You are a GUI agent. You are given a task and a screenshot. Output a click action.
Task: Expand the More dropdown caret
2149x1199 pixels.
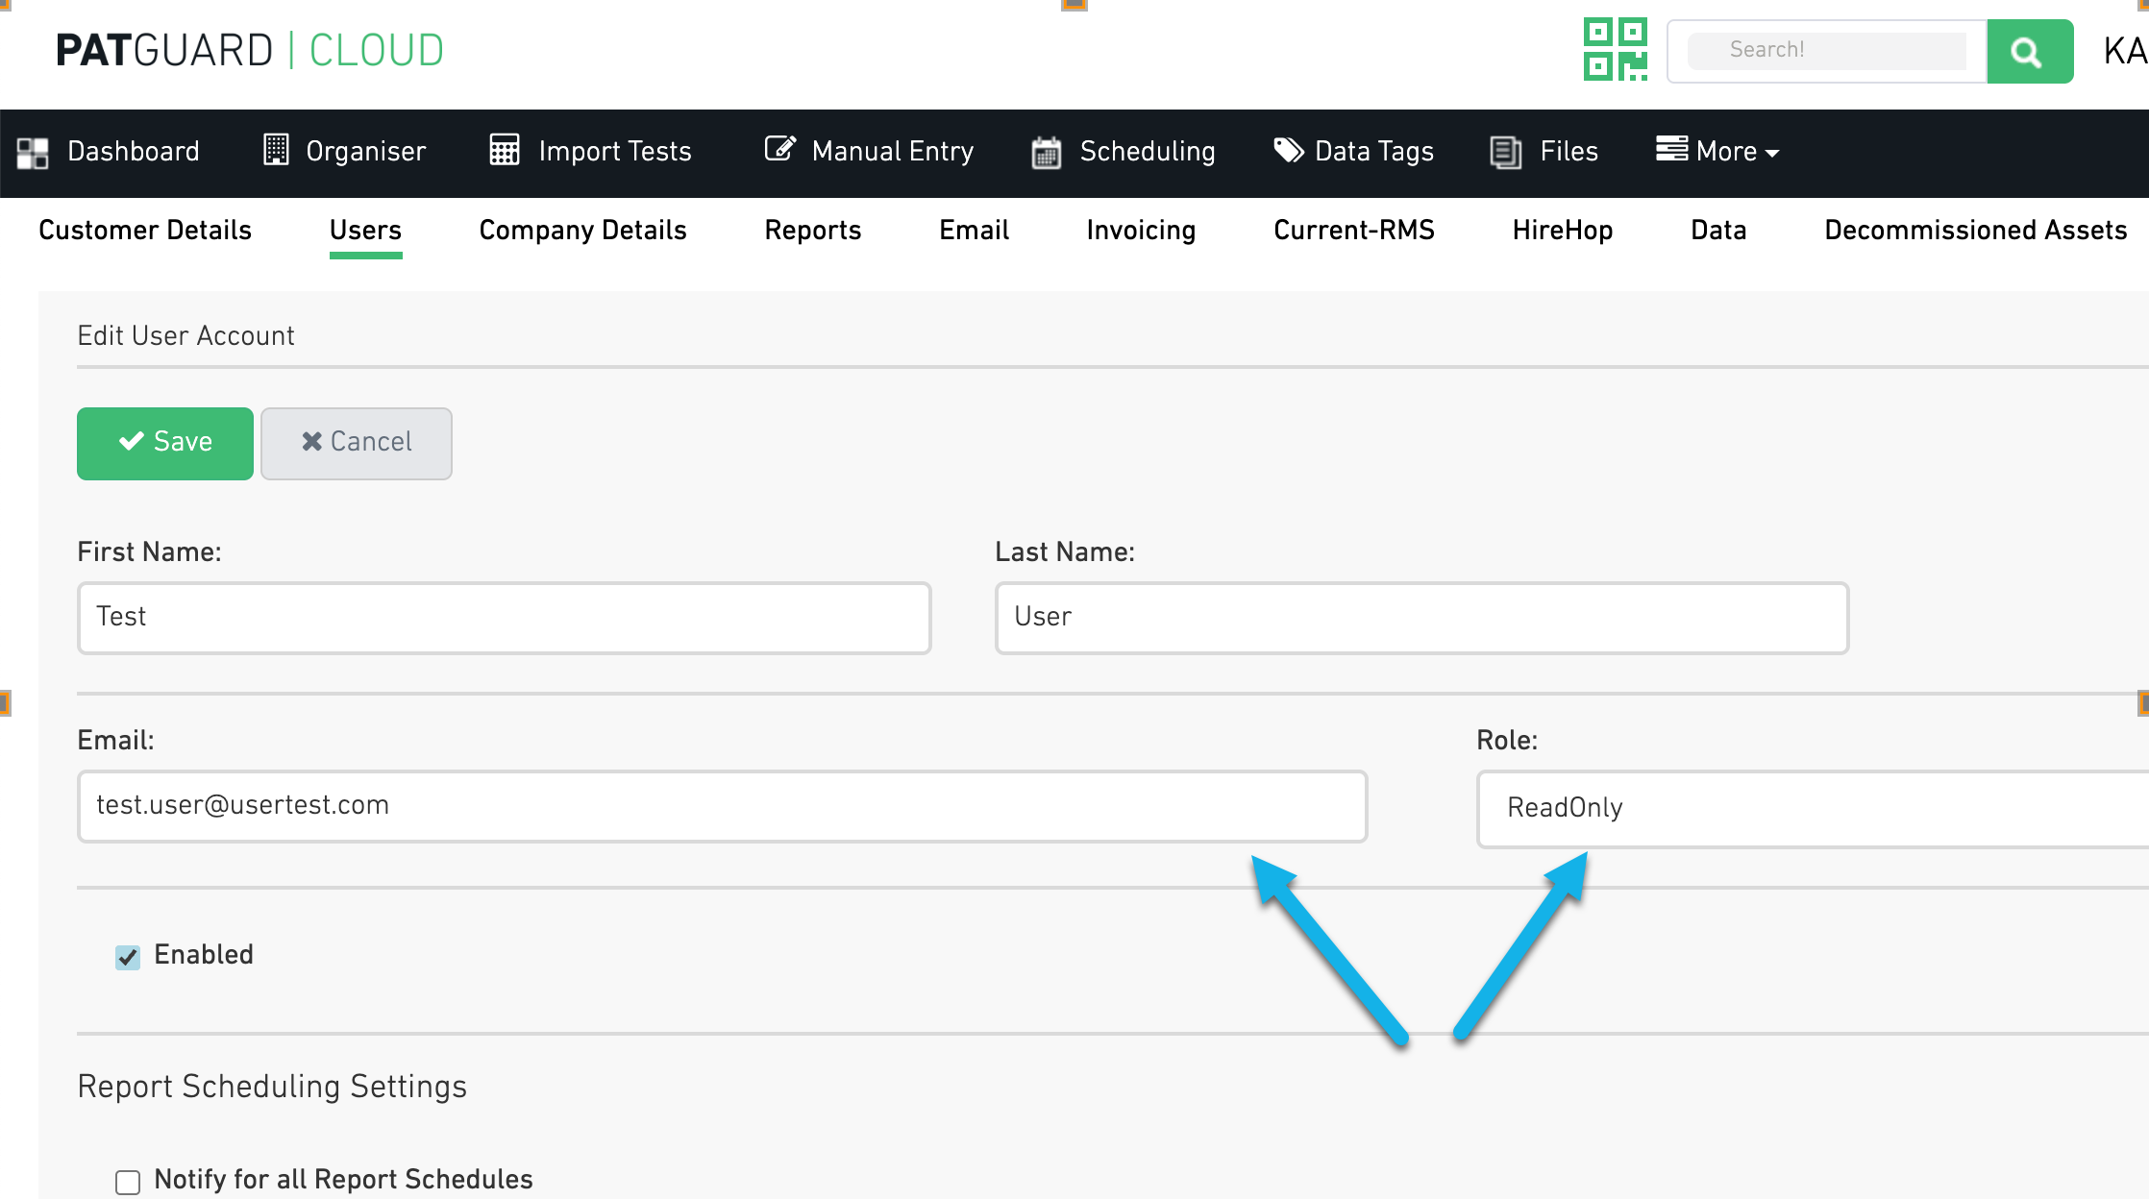point(1772,153)
